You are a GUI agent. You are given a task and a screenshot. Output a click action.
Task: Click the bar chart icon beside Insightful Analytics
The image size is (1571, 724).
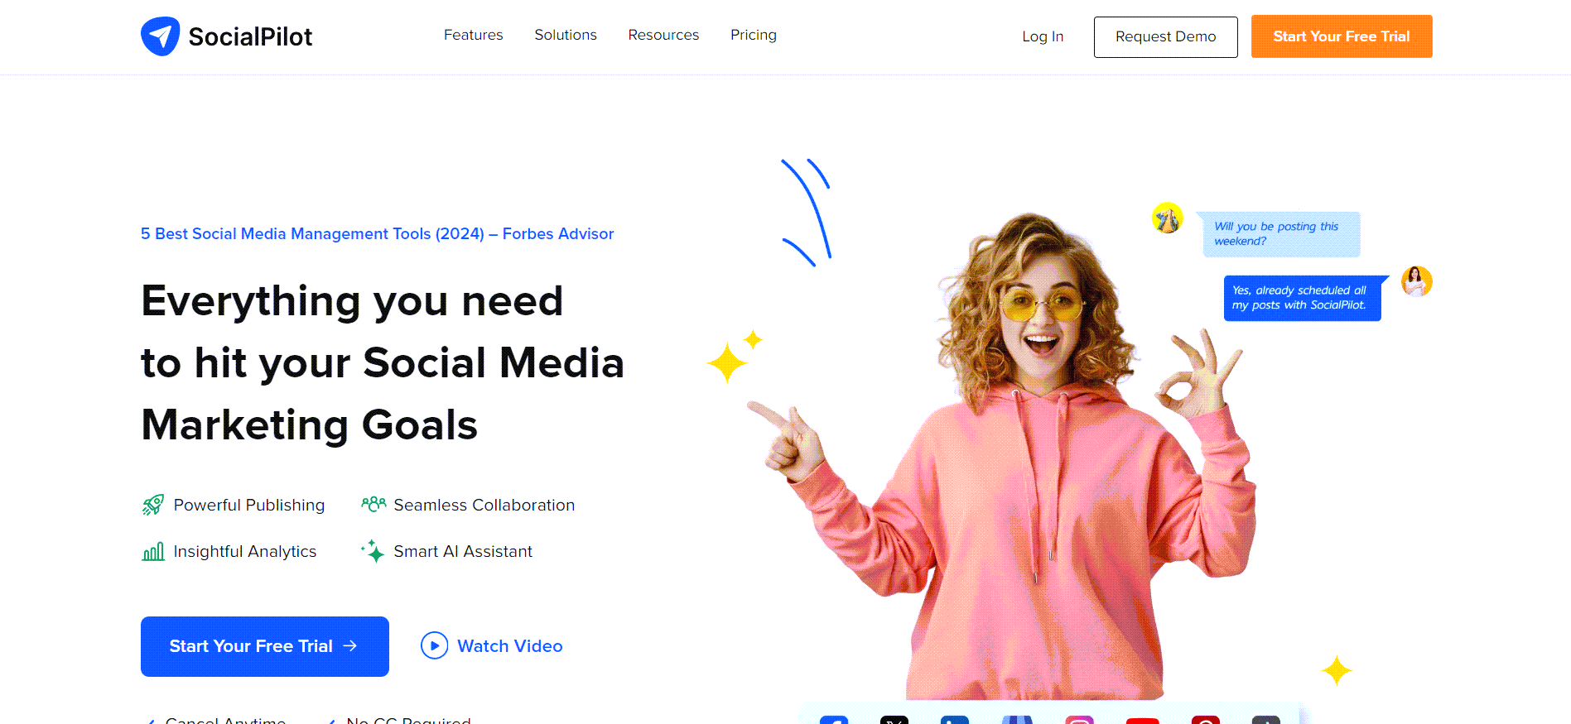pyautogui.click(x=153, y=551)
